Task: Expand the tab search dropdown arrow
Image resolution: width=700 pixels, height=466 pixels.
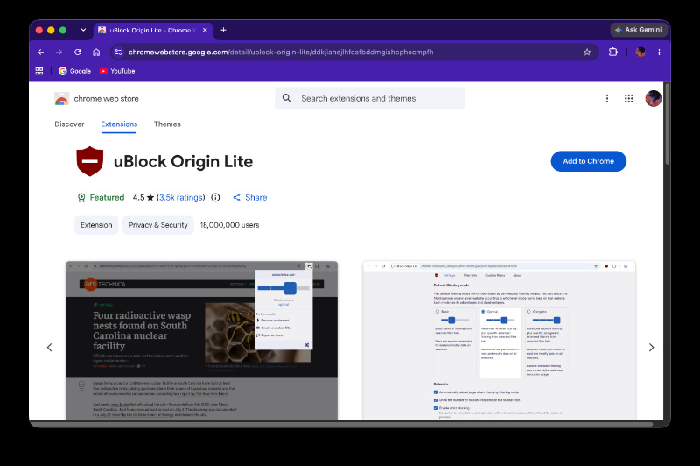Action: (83, 30)
